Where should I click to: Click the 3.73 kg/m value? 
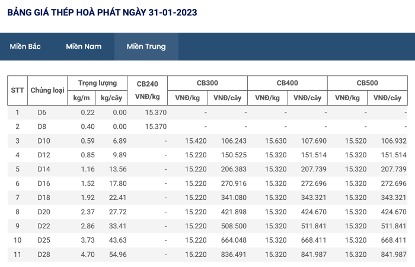[88, 240]
